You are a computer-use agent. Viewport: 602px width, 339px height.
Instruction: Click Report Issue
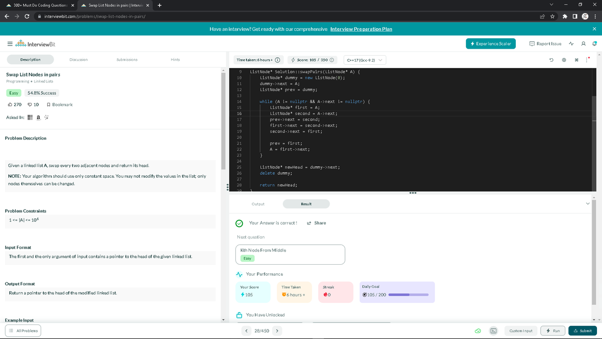point(545,44)
